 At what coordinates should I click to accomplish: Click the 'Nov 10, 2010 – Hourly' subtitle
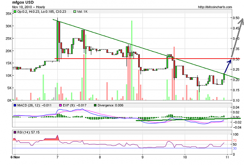[28, 7]
